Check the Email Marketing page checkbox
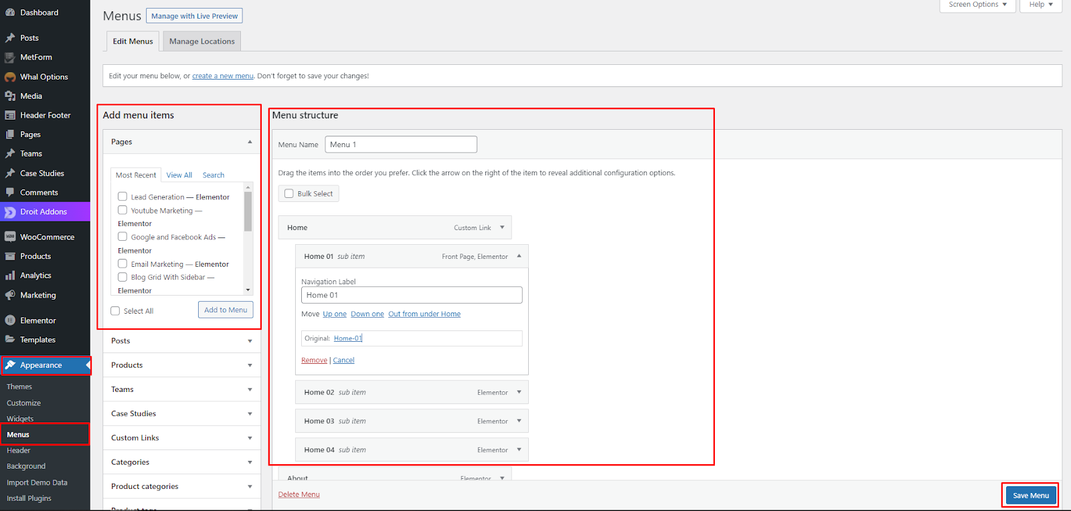This screenshot has width=1071, height=511. coord(122,264)
